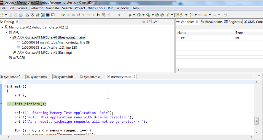Click the Generate linker script 010 icon
This screenshot has width=263, height=140.
28,15
